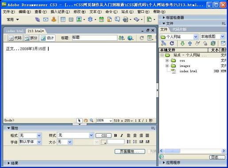Switch to Design view
Image resolution: width=228 pixels, height=168 pixels.
click(47, 38)
